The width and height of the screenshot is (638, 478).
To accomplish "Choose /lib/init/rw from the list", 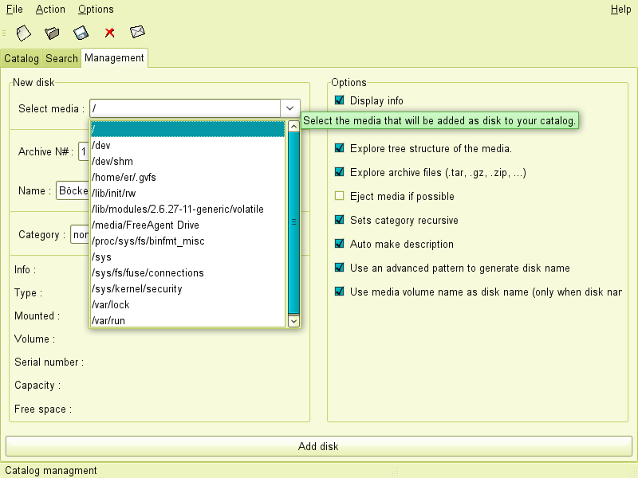I will tap(188, 193).
